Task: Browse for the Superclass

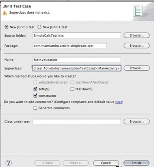Action: tap(137, 68)
